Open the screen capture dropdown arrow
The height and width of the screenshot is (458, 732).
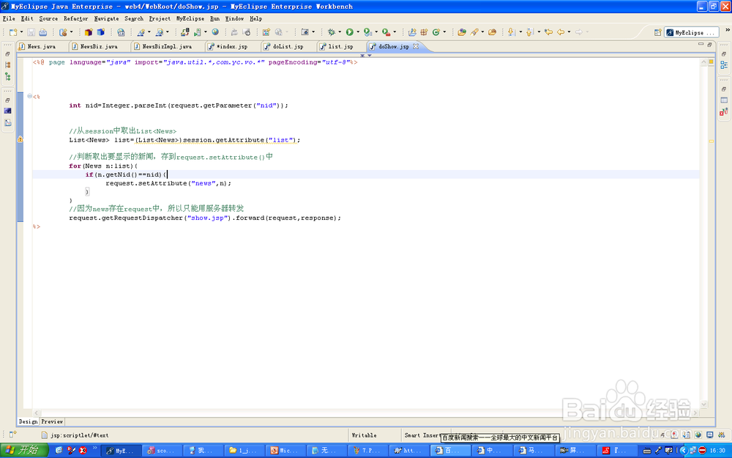[313, 32]
